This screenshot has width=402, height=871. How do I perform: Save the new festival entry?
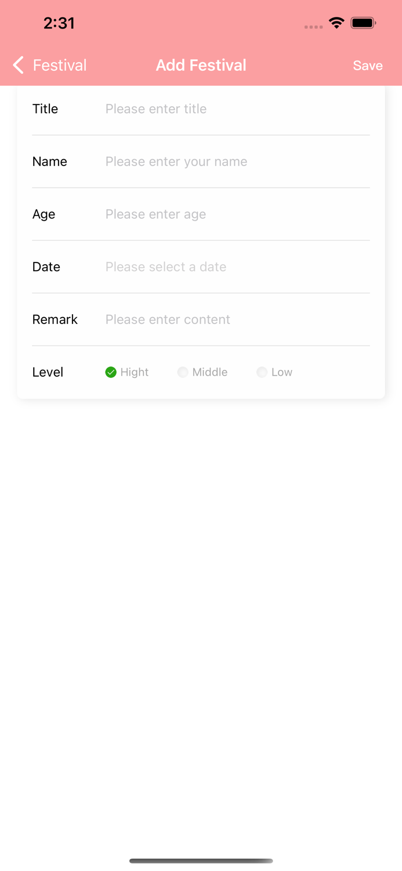(367, 65)
